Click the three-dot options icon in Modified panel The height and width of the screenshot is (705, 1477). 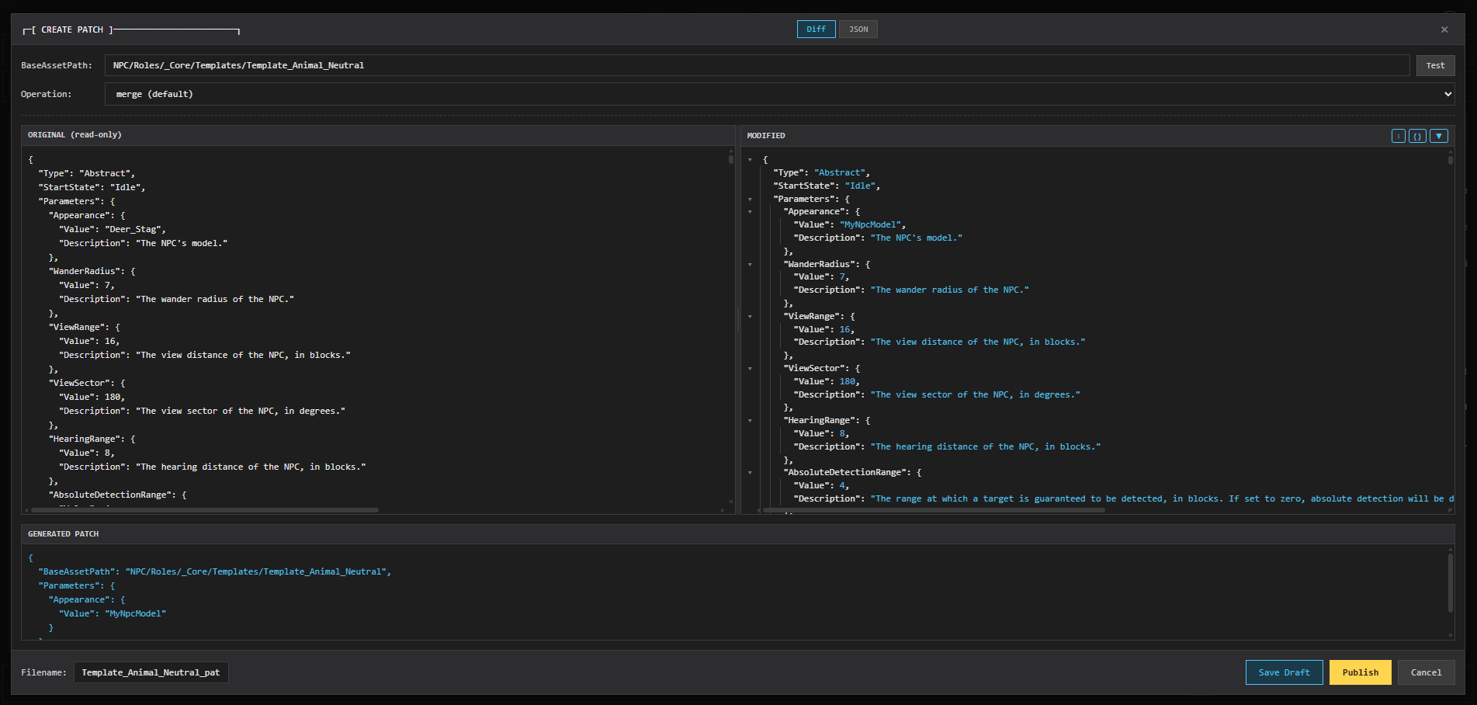coord(1398,136)
